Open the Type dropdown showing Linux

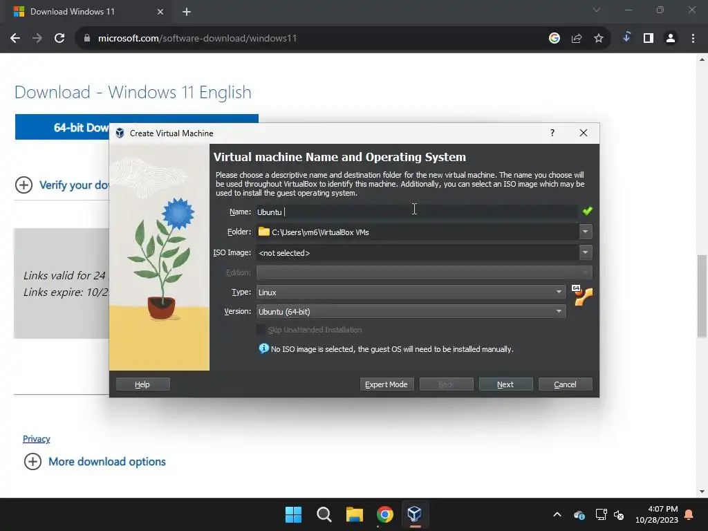(x=411, y=292)
